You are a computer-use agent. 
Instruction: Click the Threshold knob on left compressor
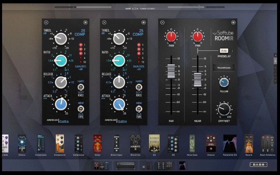(x=61, y=39)
